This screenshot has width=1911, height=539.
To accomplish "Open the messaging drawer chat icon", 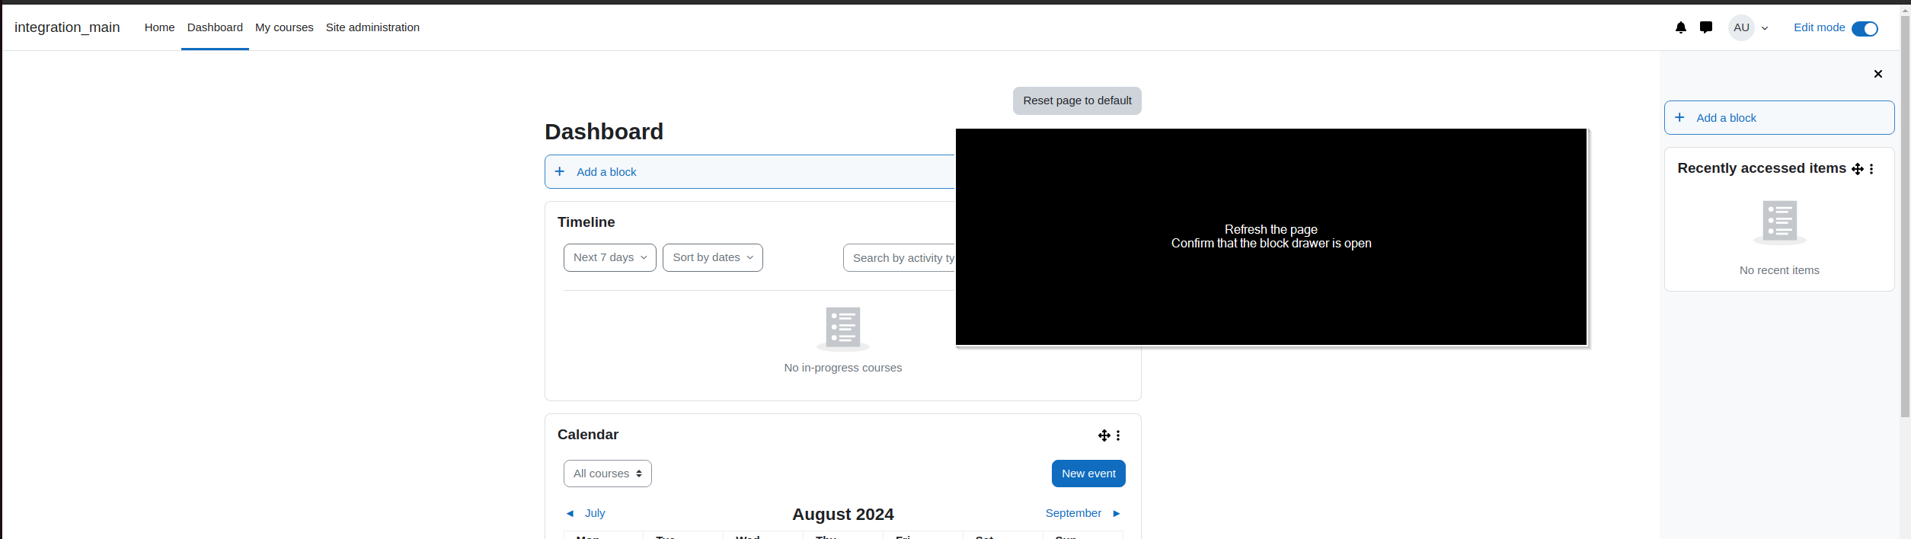I will [1706, 27].
